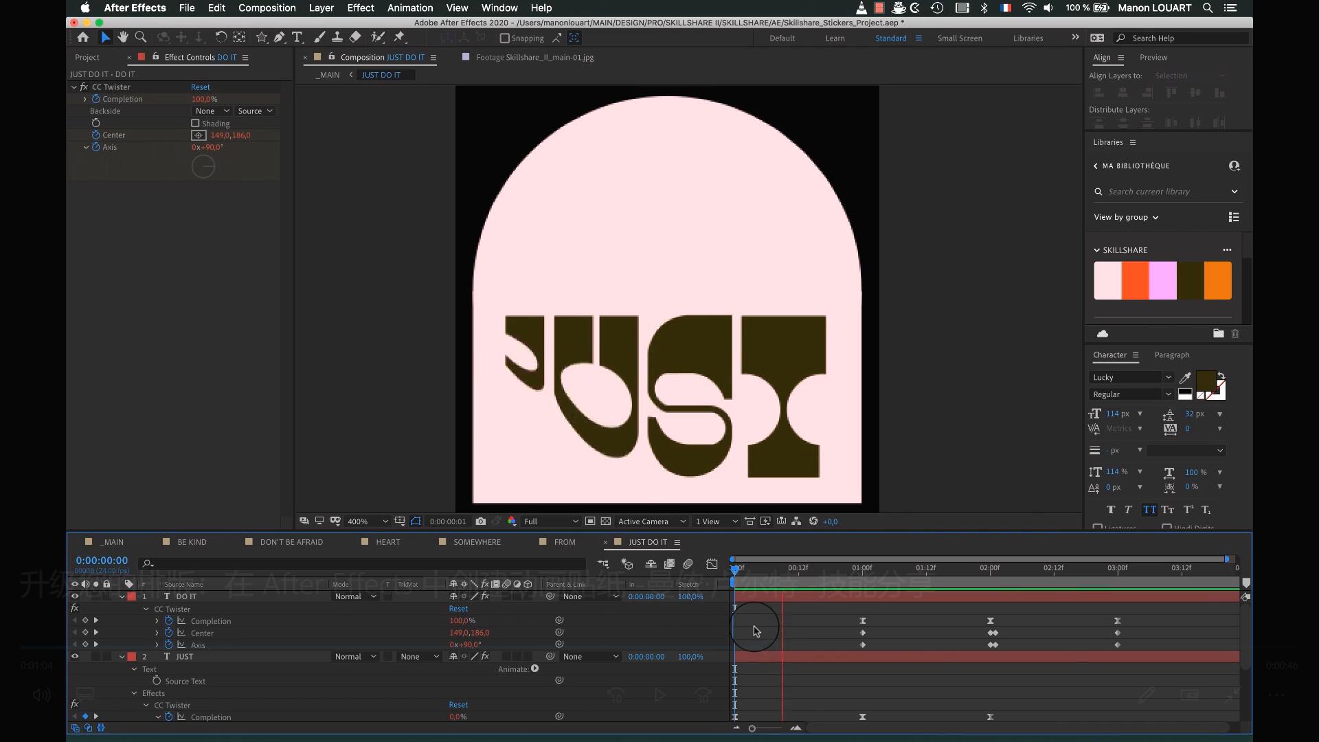Open the Full resolution dropdown
Image resolution: width=1319 pixels, height=742 pixels.
click(x=551, y=521)
